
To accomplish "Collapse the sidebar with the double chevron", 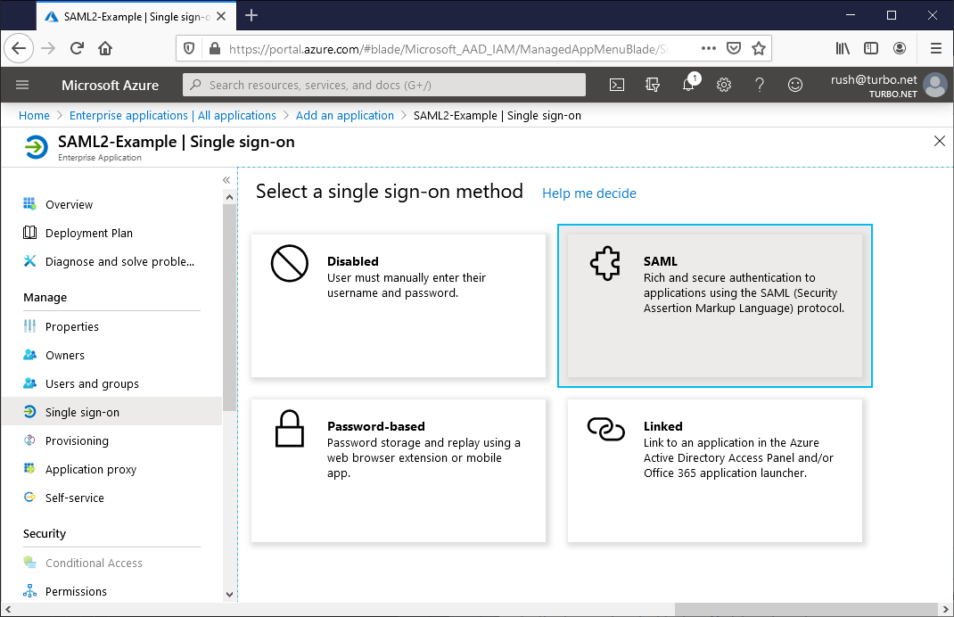I will (226, 179).
